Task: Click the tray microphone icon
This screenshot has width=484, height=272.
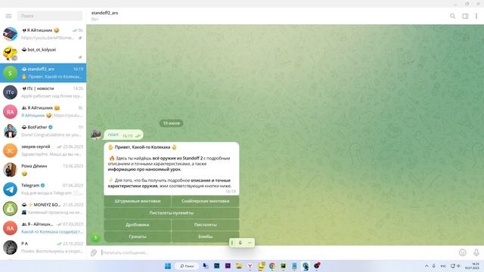Action: click(433, 266)
